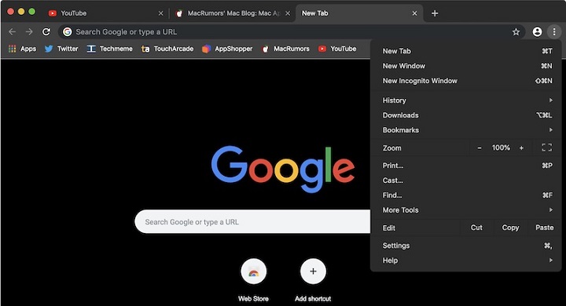The height and width of the screenshot is (306, 566).
Task: Expand the More Tools submenu
Action: click(x=465, y=209)
